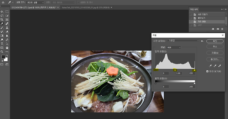Screen dimensions: 228x119
Task: Click the input shadow black slider
Action: 155,70
